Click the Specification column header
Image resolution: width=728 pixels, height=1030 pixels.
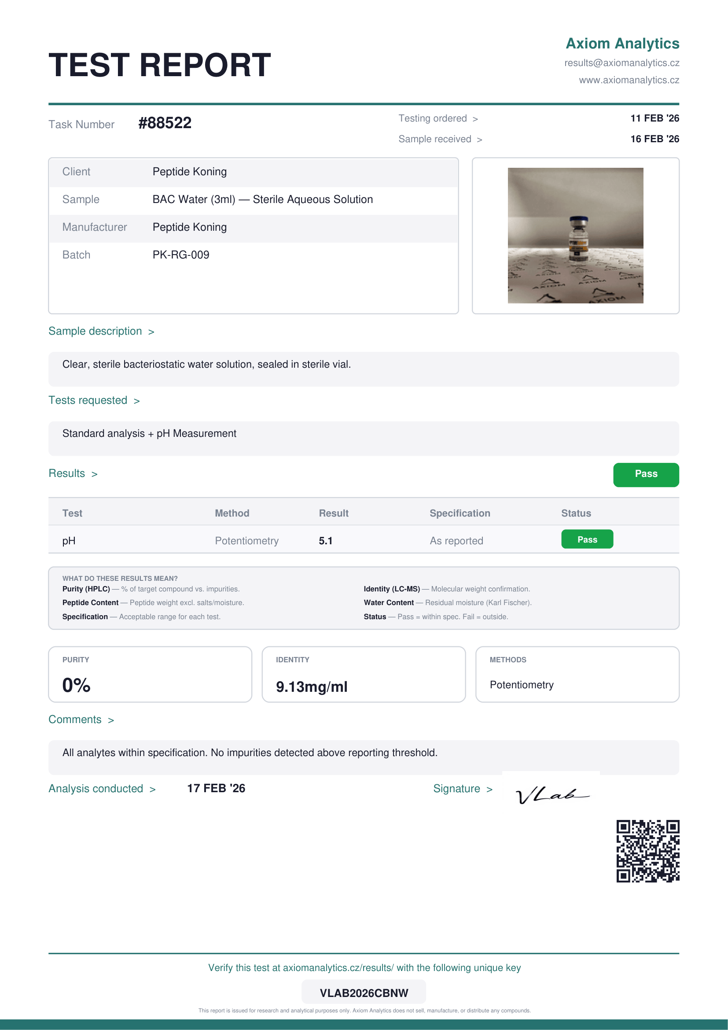click(x=460, y=513)
